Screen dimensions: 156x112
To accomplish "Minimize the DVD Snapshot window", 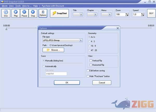I will (x=145, y=2).
